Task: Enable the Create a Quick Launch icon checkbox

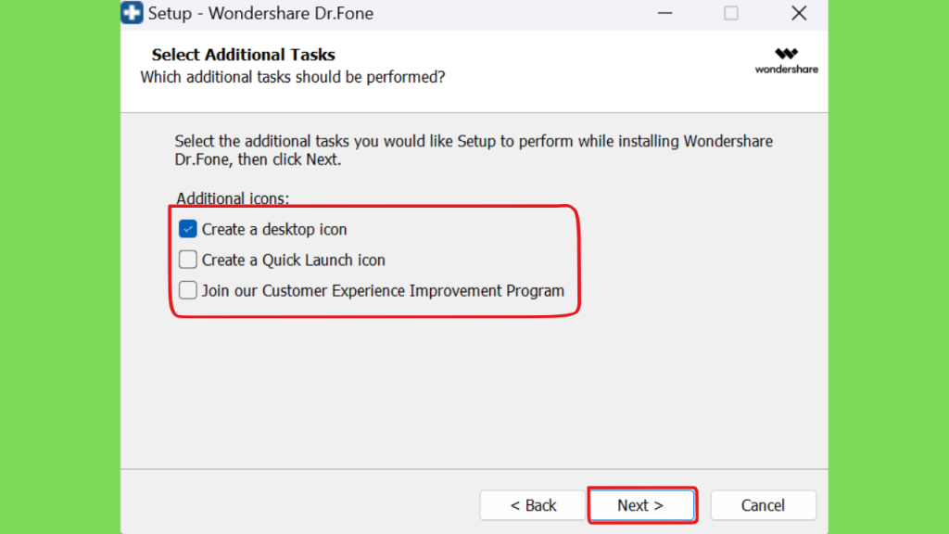Action: [187, 260]
